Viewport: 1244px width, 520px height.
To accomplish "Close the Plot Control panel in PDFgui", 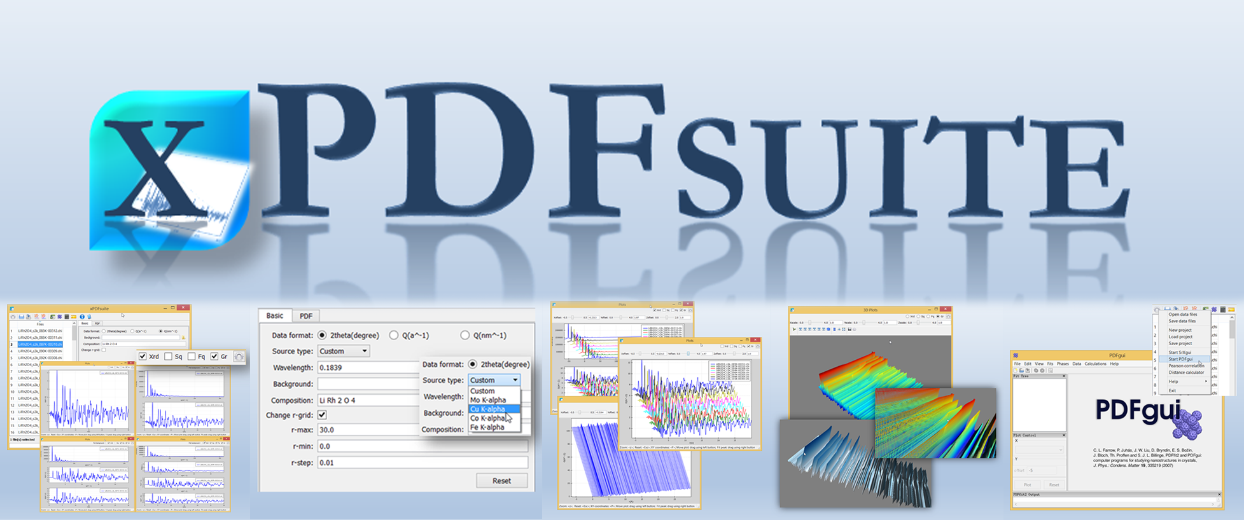I will click(x=1064, y=435).
